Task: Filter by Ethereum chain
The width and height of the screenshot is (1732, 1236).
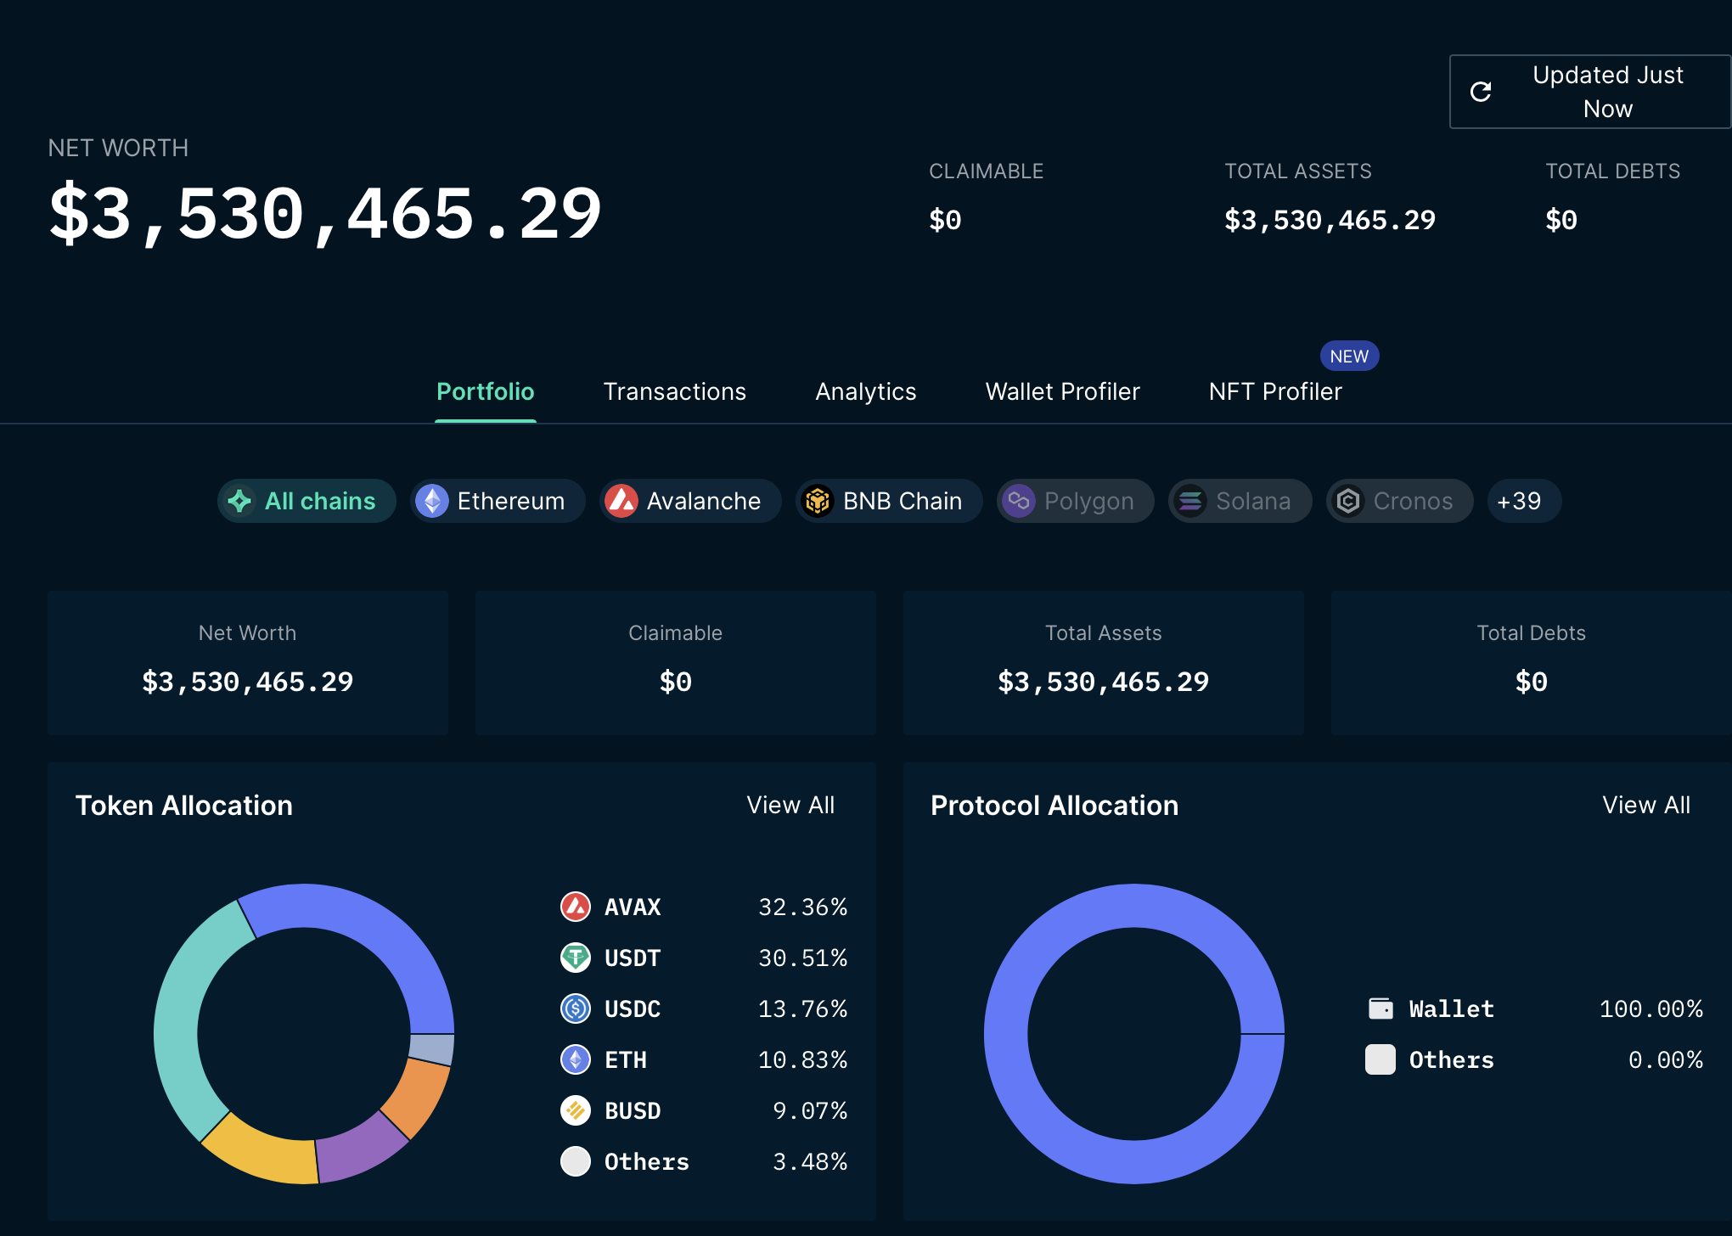Action: [498, 501]
